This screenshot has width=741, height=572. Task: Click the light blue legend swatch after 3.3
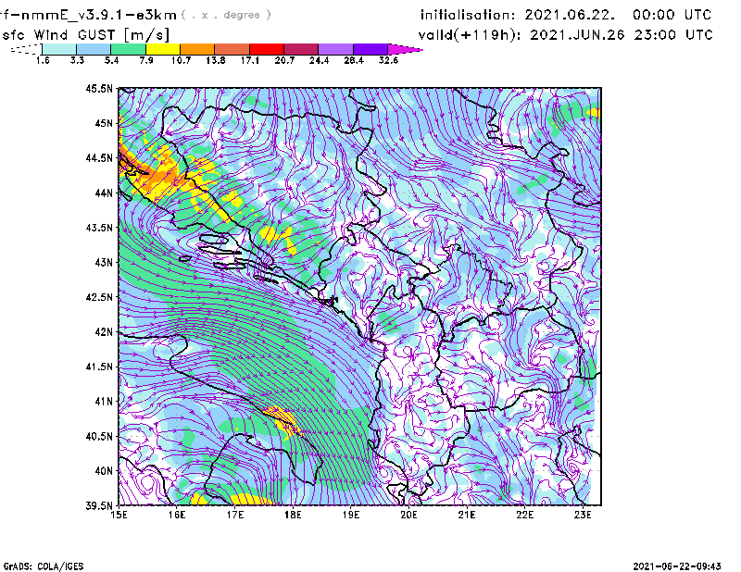(94, 49)
